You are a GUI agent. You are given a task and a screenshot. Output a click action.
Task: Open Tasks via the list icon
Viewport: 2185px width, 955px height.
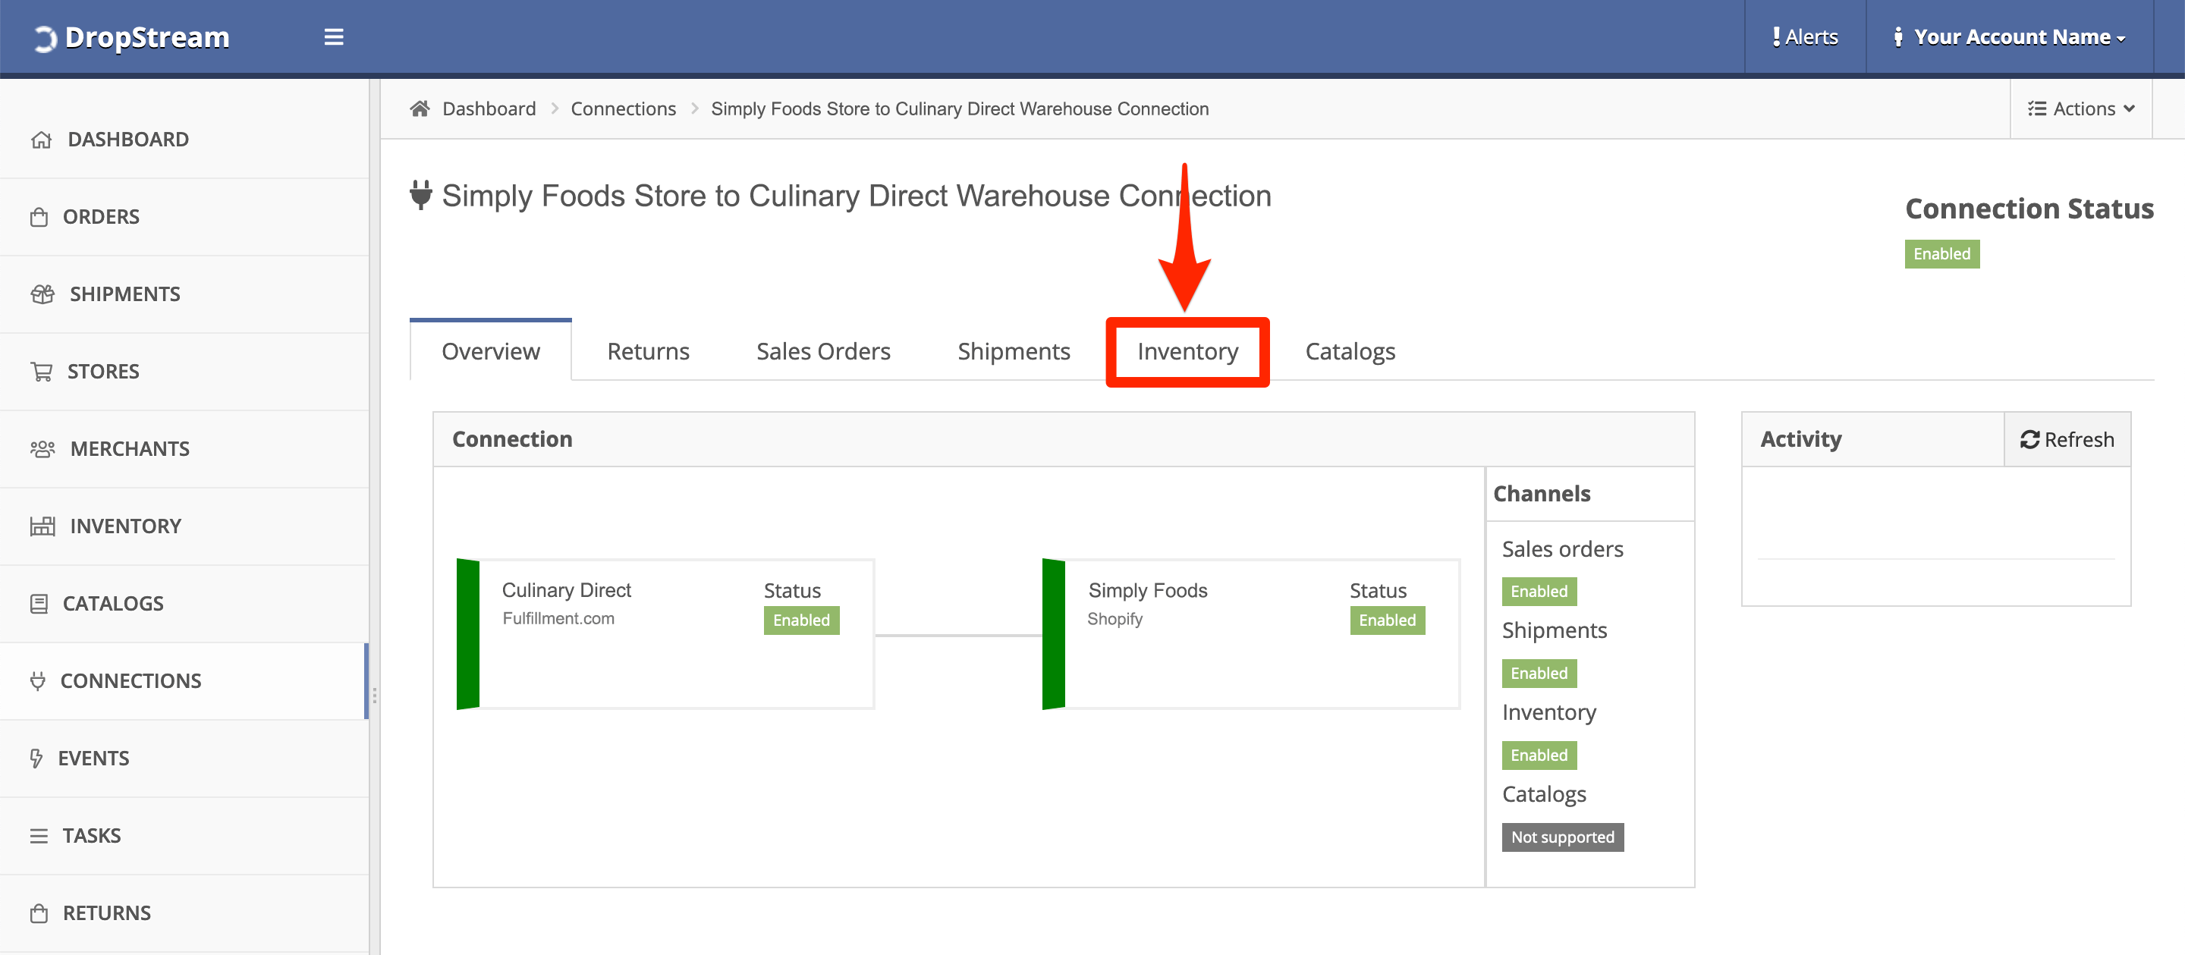tap(39, 834)
